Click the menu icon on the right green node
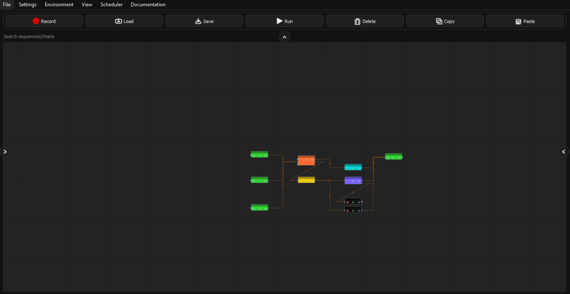Image resolution: width=570 pixels, height=294 pixels. tap(399, 158)
